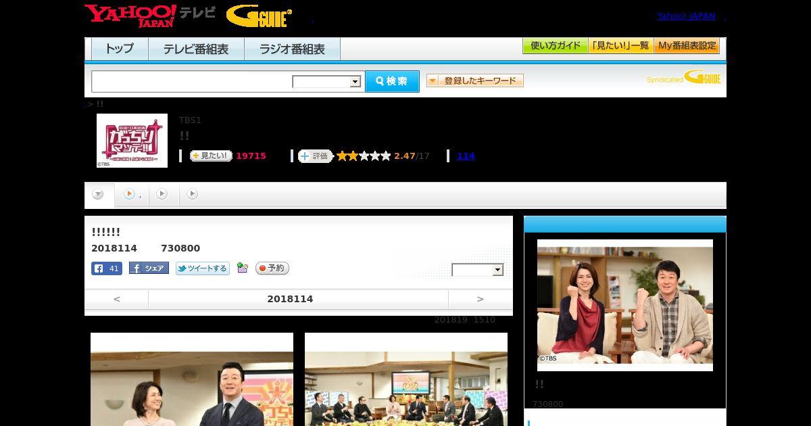Switch to the ラジオ番組表 tab
This screenshot has height=426, width=811.
(x=292, y=49)
